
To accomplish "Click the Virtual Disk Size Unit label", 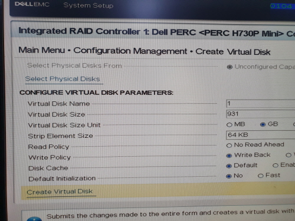I will [64, 125].
